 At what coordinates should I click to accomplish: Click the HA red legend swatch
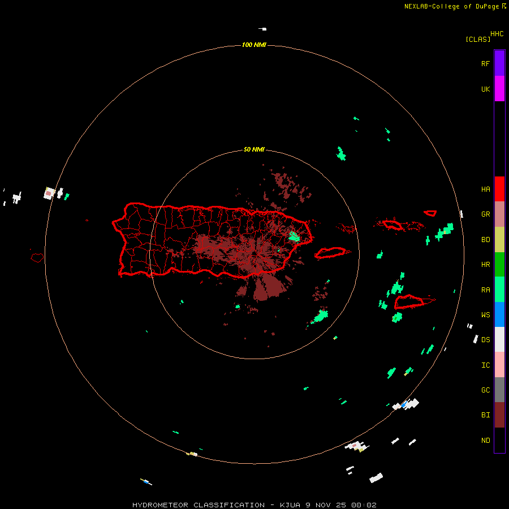point(499,189)
